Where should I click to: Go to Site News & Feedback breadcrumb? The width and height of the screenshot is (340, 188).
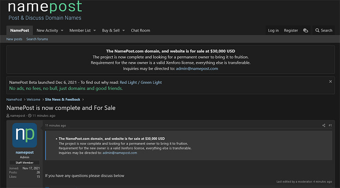click(63, 100)
